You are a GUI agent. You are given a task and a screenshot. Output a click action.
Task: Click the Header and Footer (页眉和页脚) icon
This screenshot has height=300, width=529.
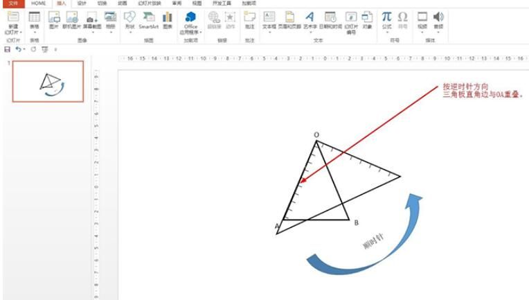289,17
